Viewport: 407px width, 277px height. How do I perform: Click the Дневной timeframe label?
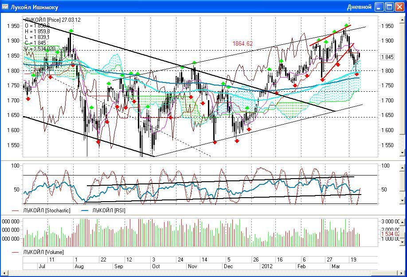[359, 7]
